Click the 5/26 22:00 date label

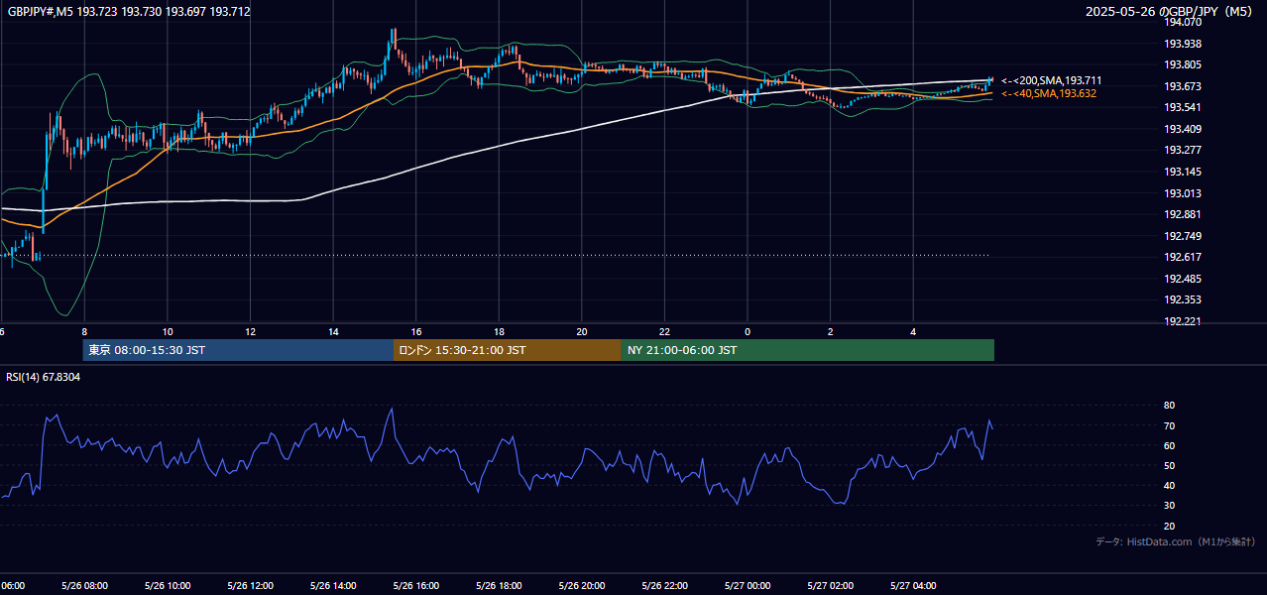[x=665, y=586]
